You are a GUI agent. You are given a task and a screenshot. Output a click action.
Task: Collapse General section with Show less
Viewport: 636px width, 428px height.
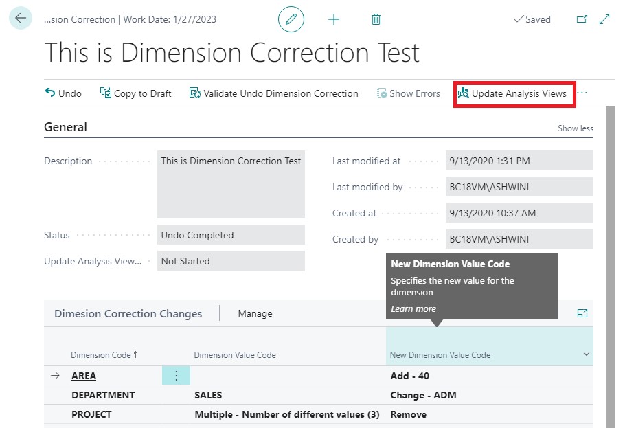click(x=575, y=128)
